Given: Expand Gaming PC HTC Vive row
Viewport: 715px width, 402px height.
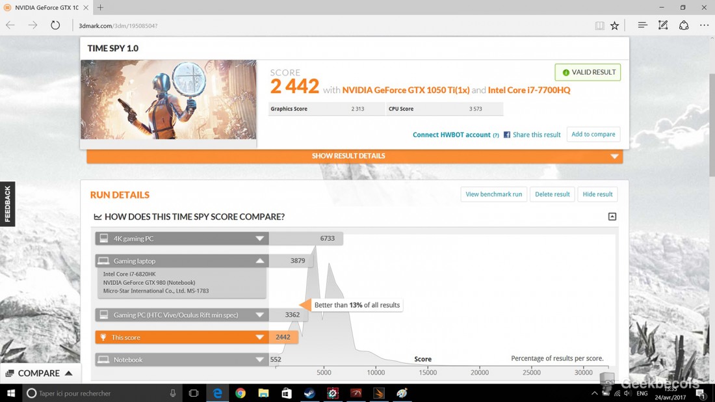Looking at the screenshot, I should point(259,315).
